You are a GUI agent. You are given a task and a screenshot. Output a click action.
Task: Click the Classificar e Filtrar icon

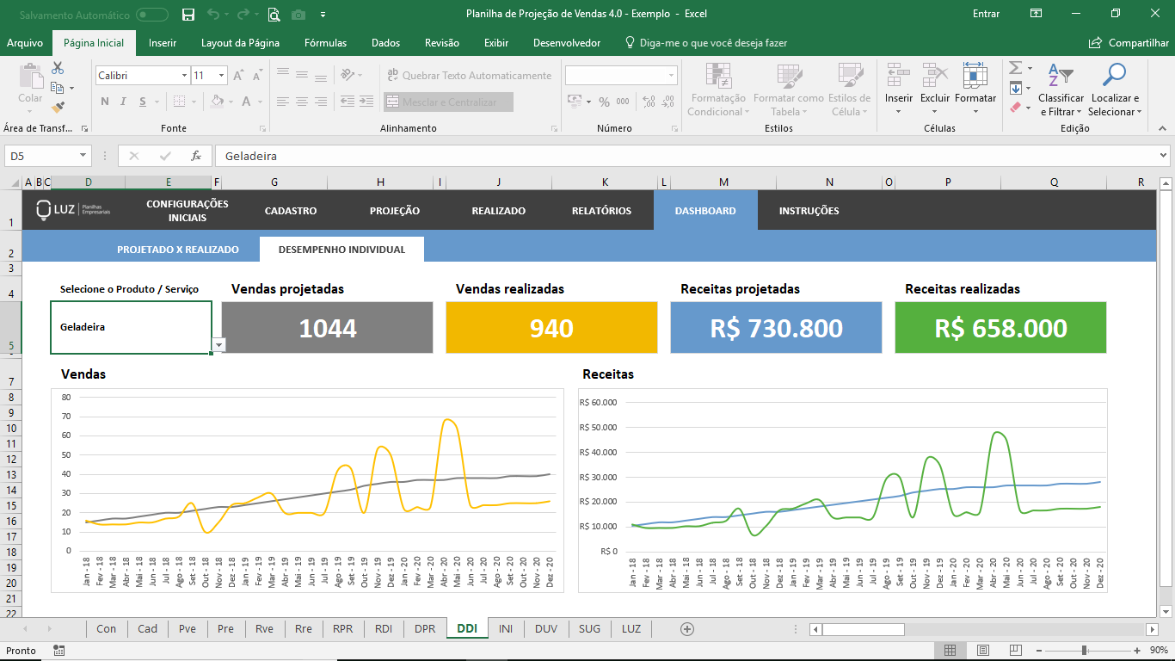(1061, 76)
